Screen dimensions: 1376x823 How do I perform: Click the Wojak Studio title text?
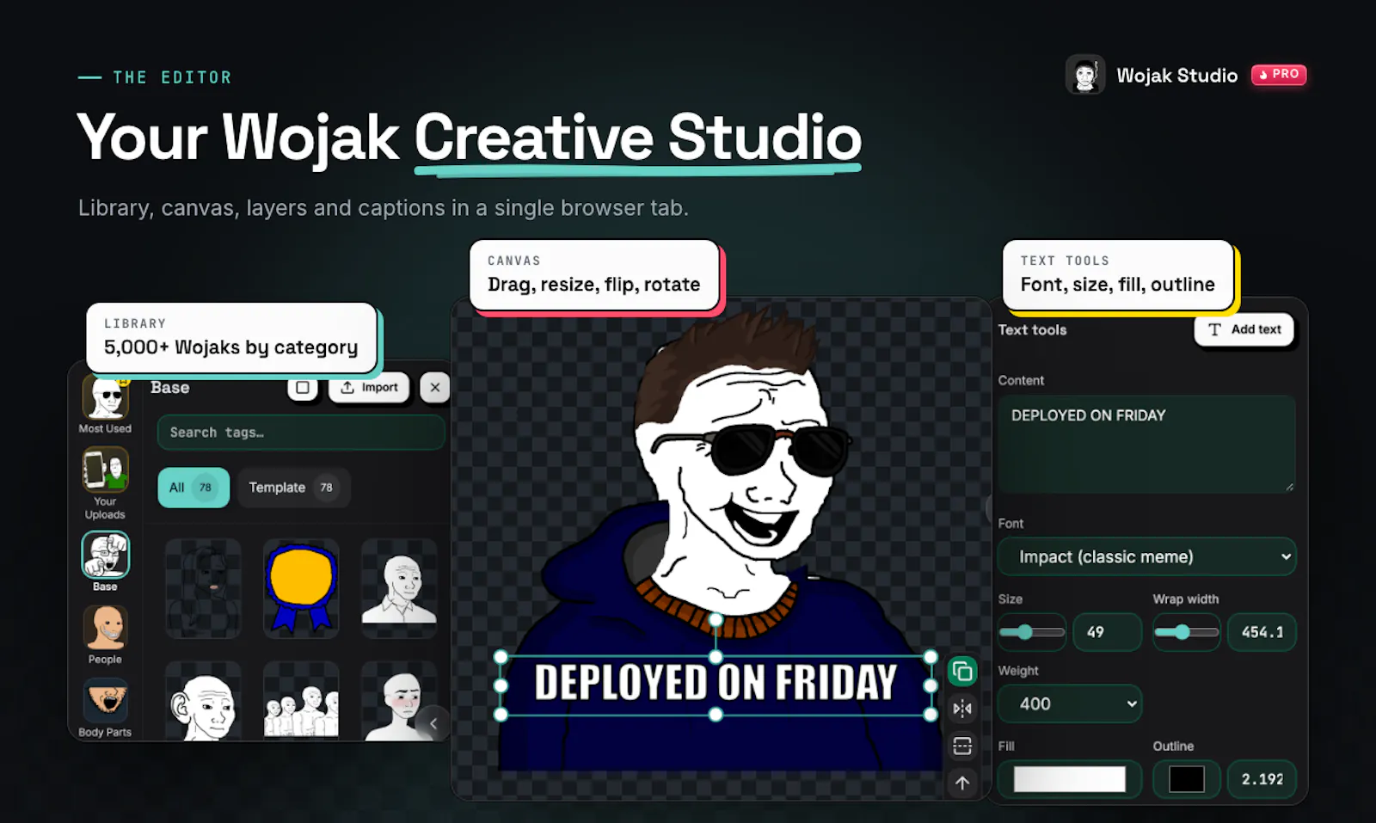click(1176, 76)
